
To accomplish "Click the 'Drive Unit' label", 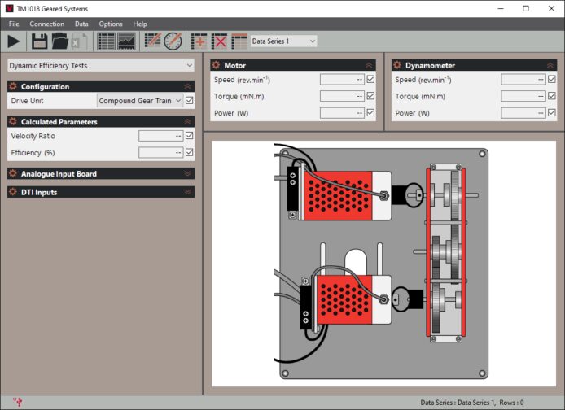I will 27,101.
